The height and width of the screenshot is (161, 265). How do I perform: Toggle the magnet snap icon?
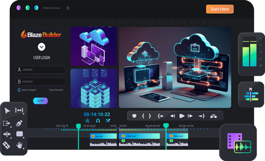[98, 120]
